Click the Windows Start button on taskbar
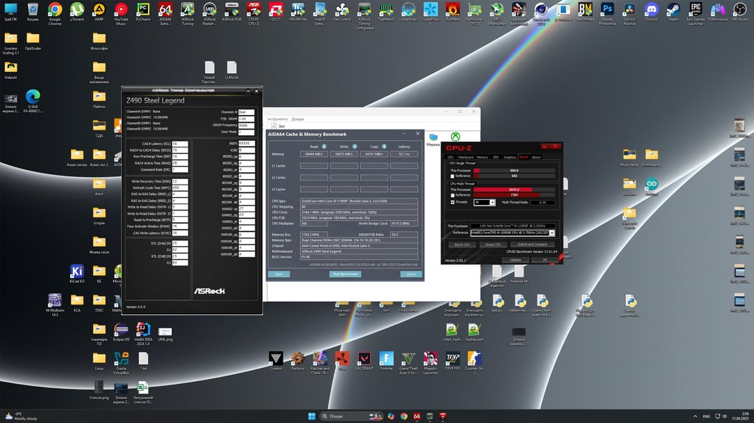Screen dimensions: 754x423 pyautogui.click(x=311, y=416)
